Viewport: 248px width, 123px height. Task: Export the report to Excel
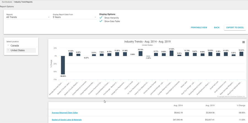point(235,28)
